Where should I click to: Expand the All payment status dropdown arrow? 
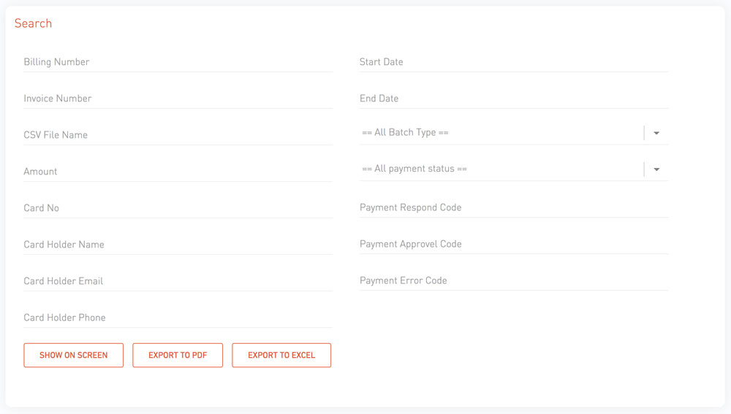point(656,169)
